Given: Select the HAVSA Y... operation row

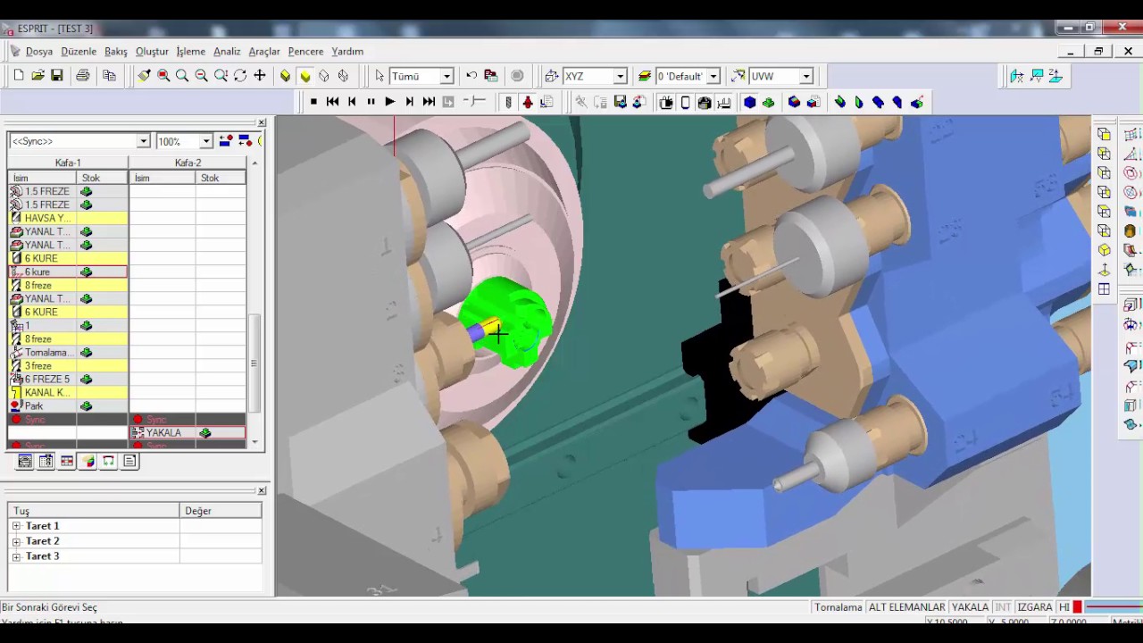Looking at the screenshot, I should (68, 218).
